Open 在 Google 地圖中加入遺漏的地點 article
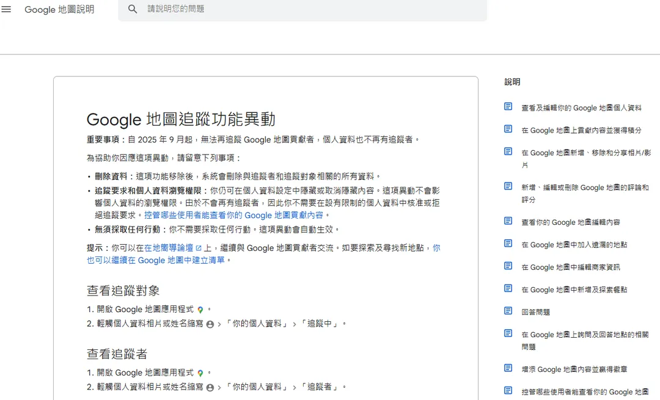The image size is (660, 400). click(x=574, y=245)
